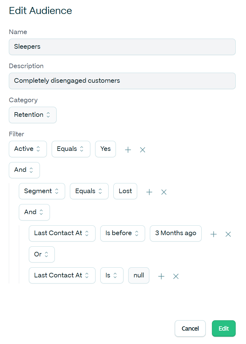Add condition after the Is null row
This screenshot has height=344, width=246.
point(161,276)
